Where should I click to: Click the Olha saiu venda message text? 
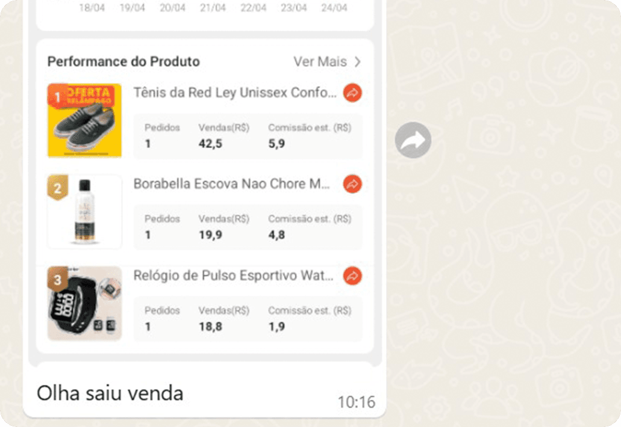pos(110,393)
